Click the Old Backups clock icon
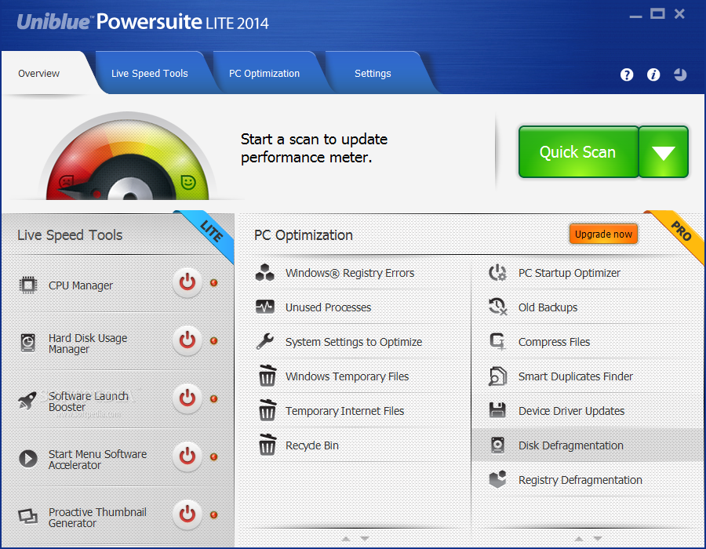 pyautogui.click(x=498, y=307)
